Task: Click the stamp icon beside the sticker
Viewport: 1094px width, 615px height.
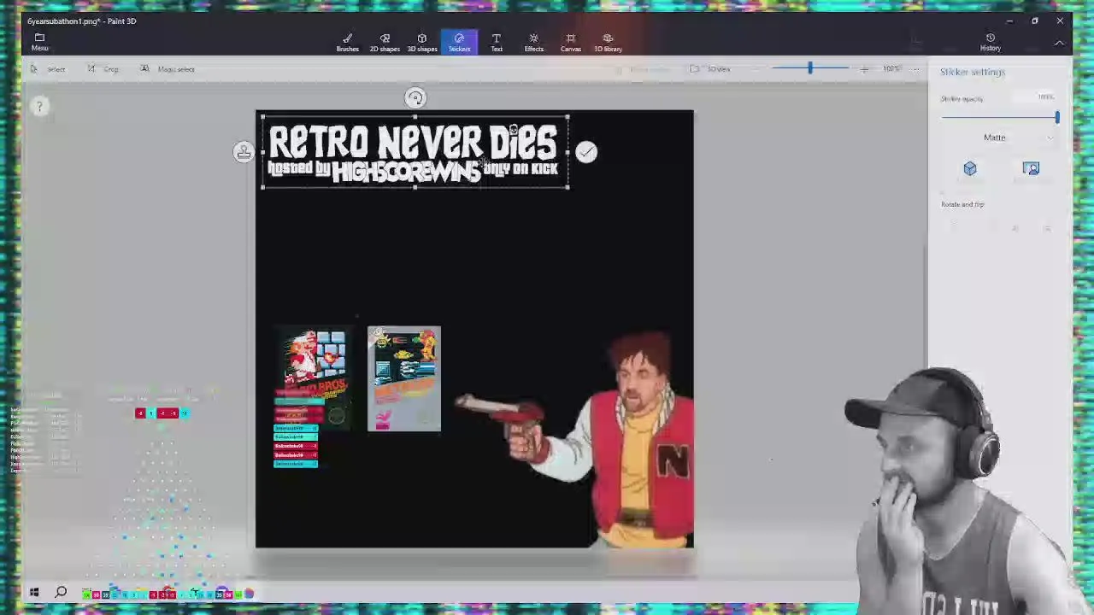Action: click(x=244, y=152)
